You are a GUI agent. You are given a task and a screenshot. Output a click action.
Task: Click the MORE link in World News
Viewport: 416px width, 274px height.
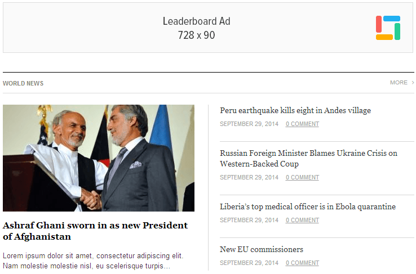399,83
